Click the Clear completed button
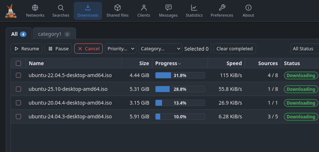The image size is (319, 152). pos(235,48)
